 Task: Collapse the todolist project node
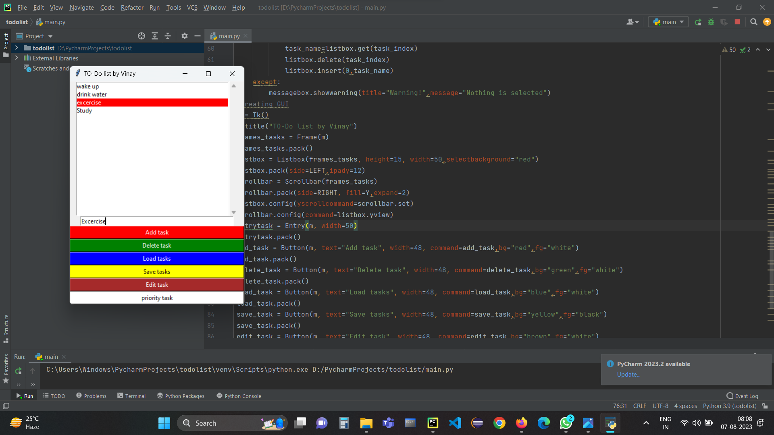click(17, 48)
